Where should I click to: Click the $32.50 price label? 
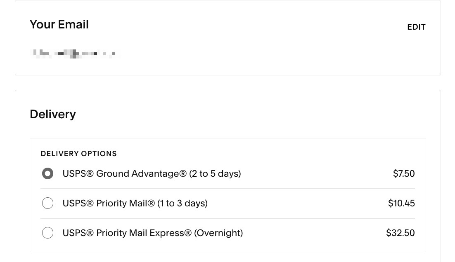(x=400, y=233)
